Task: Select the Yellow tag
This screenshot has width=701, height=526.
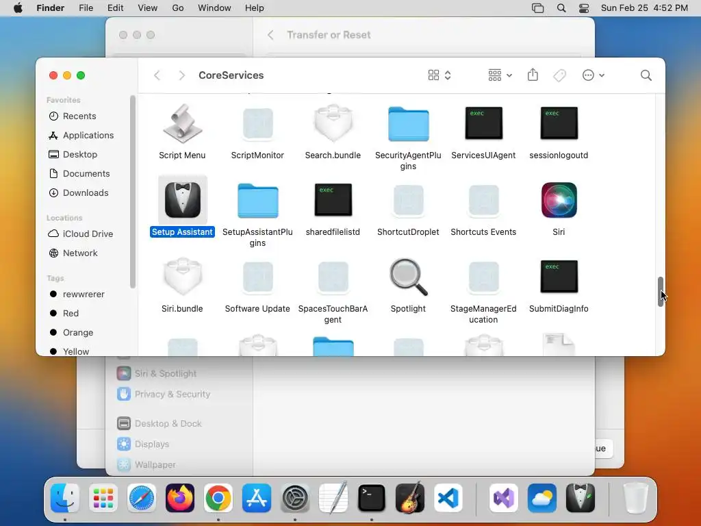Action: tap(69, 351)
